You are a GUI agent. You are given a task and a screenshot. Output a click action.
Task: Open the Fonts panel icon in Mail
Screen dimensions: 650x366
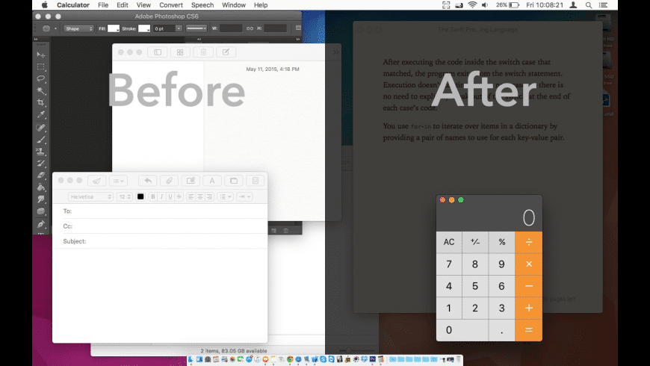point(212,181)
